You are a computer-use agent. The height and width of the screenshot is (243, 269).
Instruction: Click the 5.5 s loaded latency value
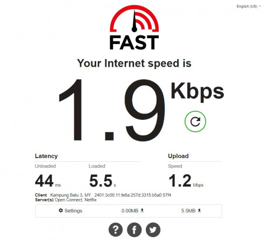click(x=103, y=181)
